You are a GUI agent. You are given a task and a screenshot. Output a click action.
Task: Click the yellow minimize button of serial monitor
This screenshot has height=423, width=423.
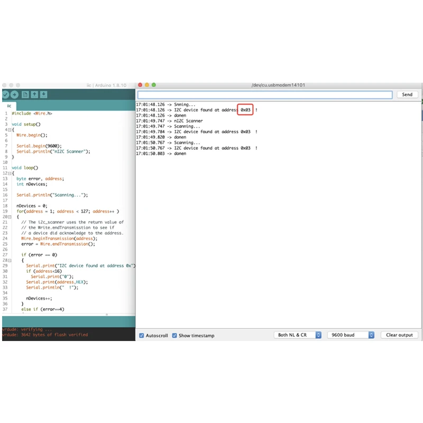pos(147,85)
